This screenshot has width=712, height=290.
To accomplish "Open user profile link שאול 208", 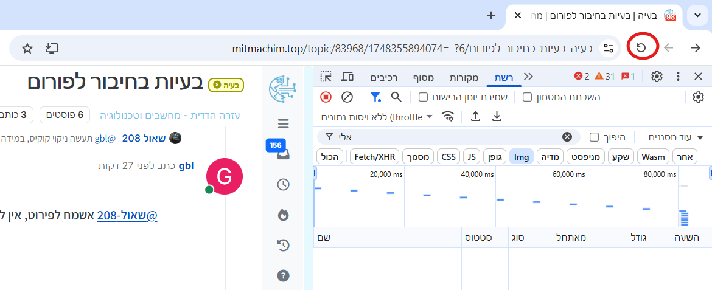I will click(x=144, y=139).
